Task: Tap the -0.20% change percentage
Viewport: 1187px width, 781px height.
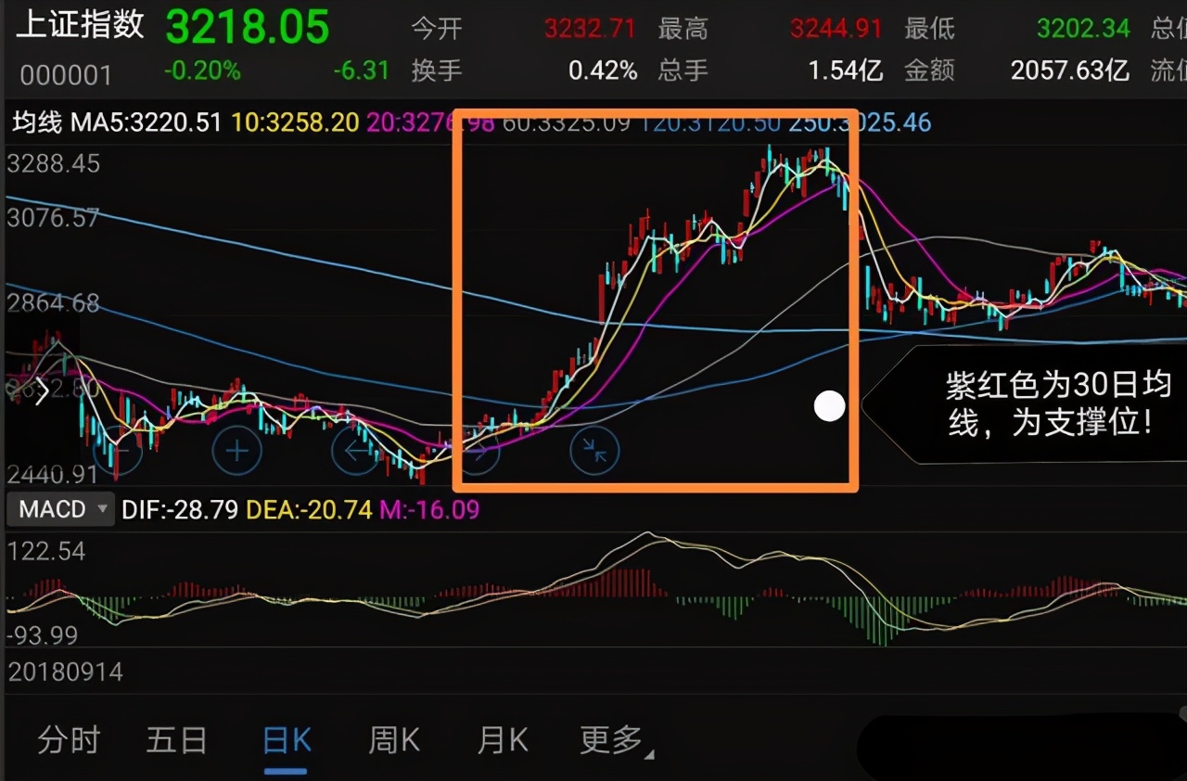Action: [x=202, y=70]
